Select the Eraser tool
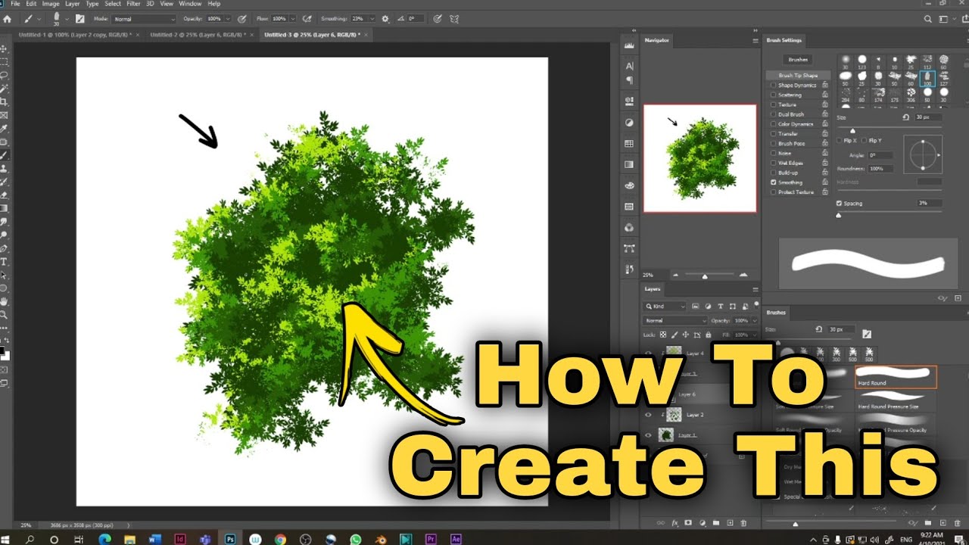The height and width of the screenshot is (545, 969). coord(5,195)
